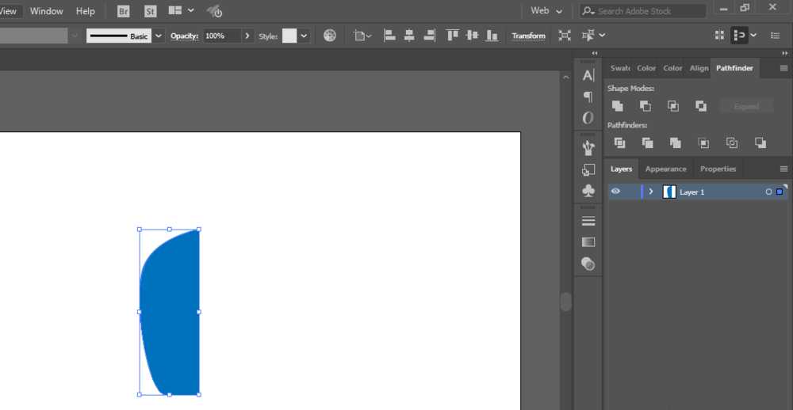Image resolution: width=793 pixels, height=410 pixels.
Task: Click the Exclude shape mode icon
Action: coord(700,106)
